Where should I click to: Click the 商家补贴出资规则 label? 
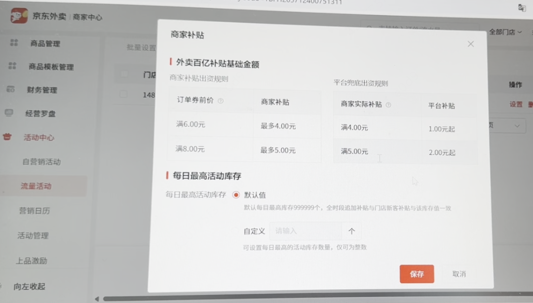[199, 78]
